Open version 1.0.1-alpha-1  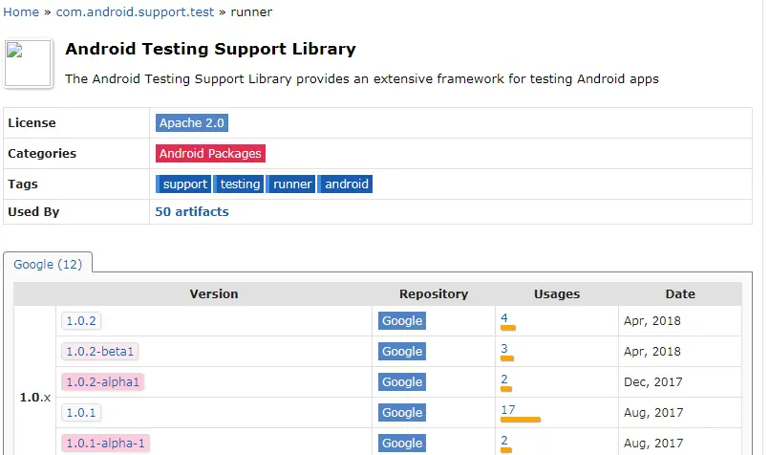[105, 443]
